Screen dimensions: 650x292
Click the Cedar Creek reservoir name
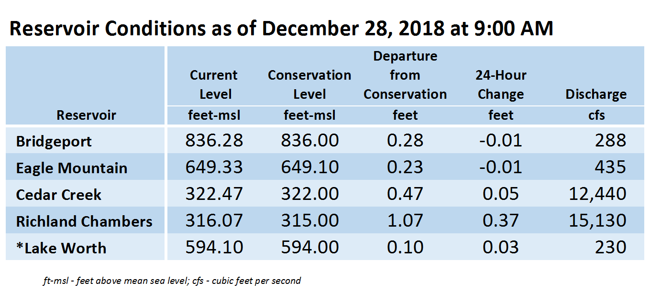[x=59, y=195]
